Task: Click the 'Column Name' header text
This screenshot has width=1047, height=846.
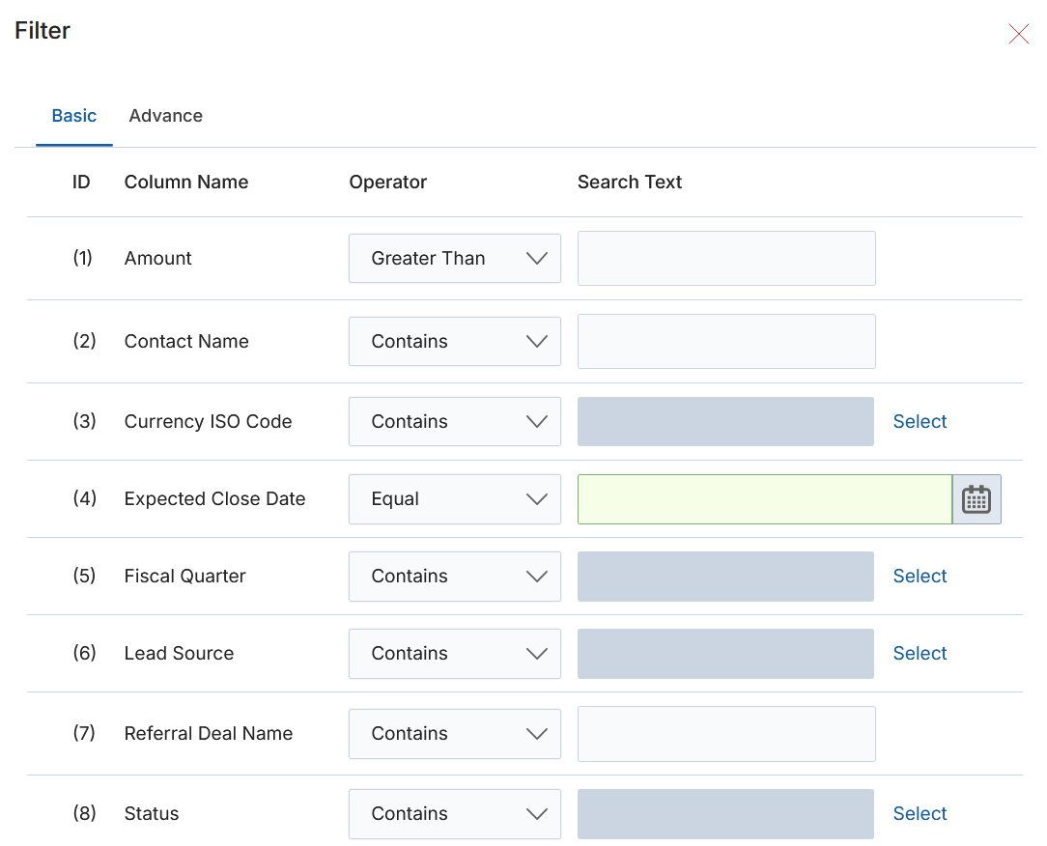Action: click(x=186, y=182)
